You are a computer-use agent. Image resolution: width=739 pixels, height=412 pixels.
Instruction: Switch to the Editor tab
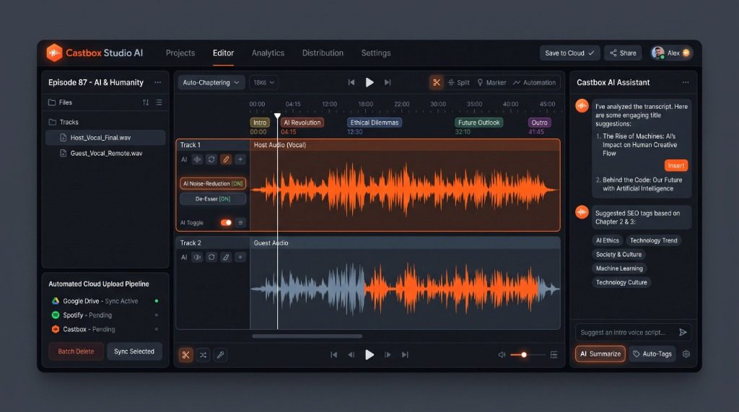pos(223,53)
